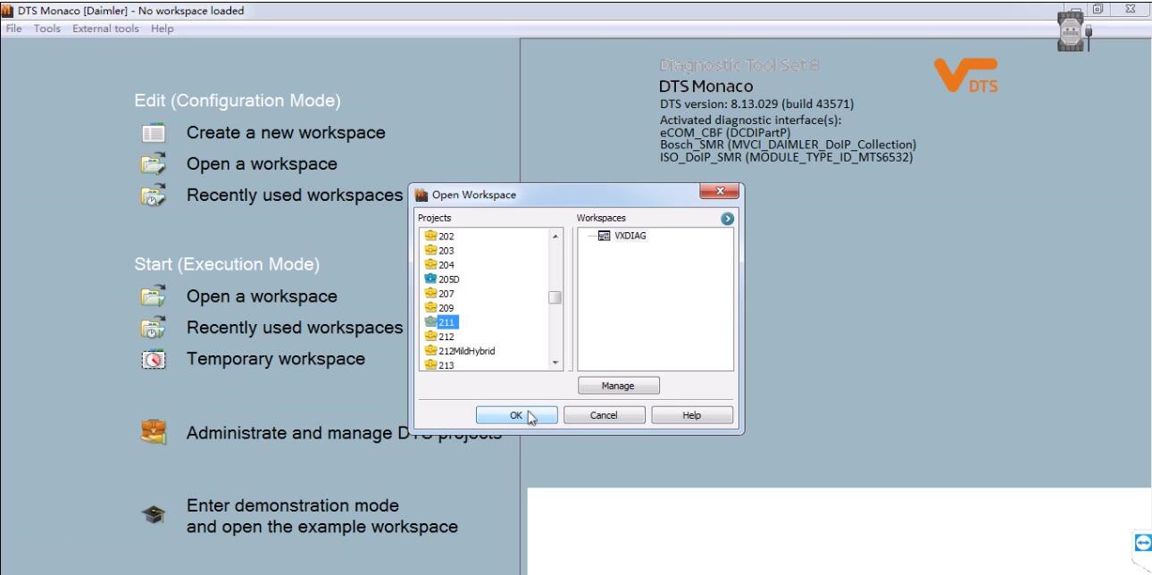Viewport: 1152px width, 575px height.
Task: Click the Open a workspace icon under Edit
Action: [154, 164]
